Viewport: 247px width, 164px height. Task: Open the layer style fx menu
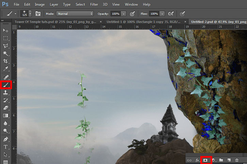coord(197,160)
